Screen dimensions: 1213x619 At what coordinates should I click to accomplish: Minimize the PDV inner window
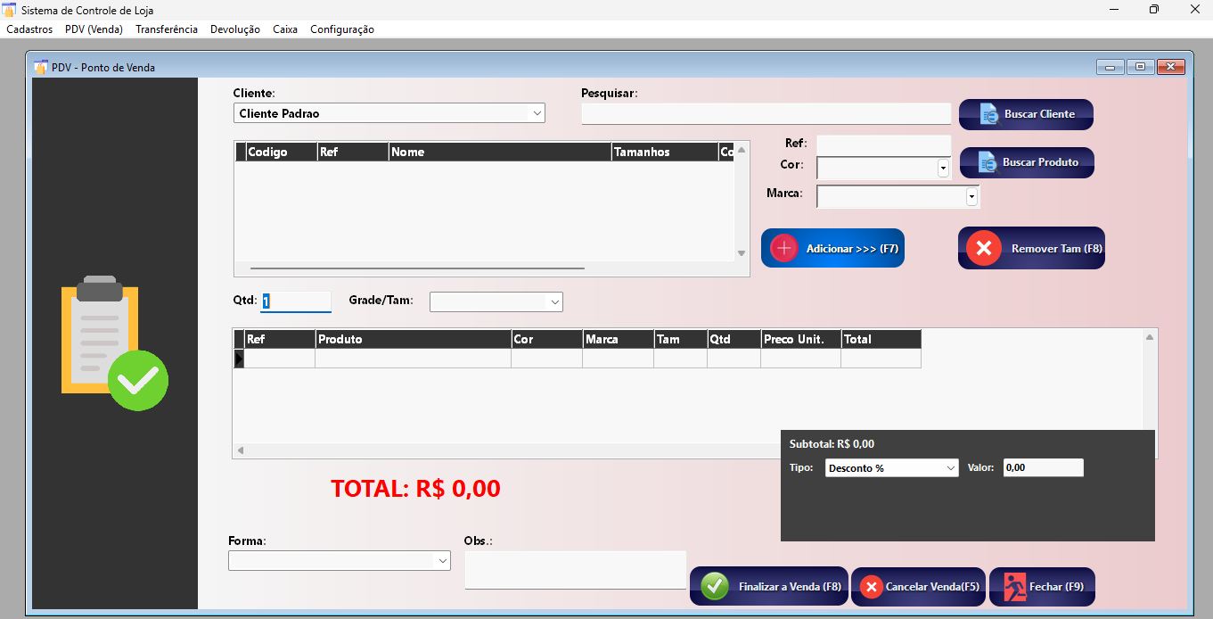click(x=1111, y=67)
